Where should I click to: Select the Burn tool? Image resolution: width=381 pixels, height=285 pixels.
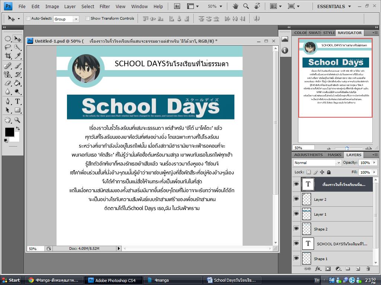(17, 92)
